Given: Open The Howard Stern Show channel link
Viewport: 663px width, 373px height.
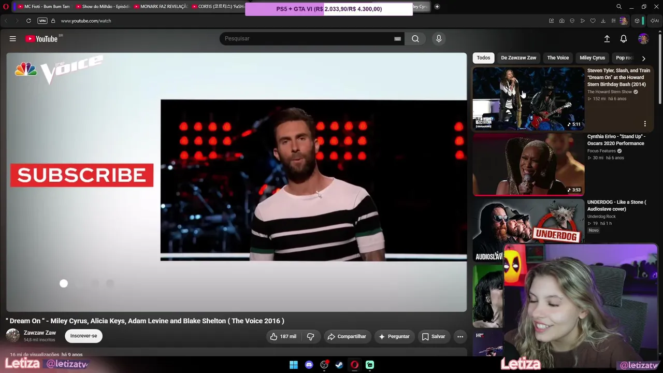Looking at the screenshot, I should (610, 92).
